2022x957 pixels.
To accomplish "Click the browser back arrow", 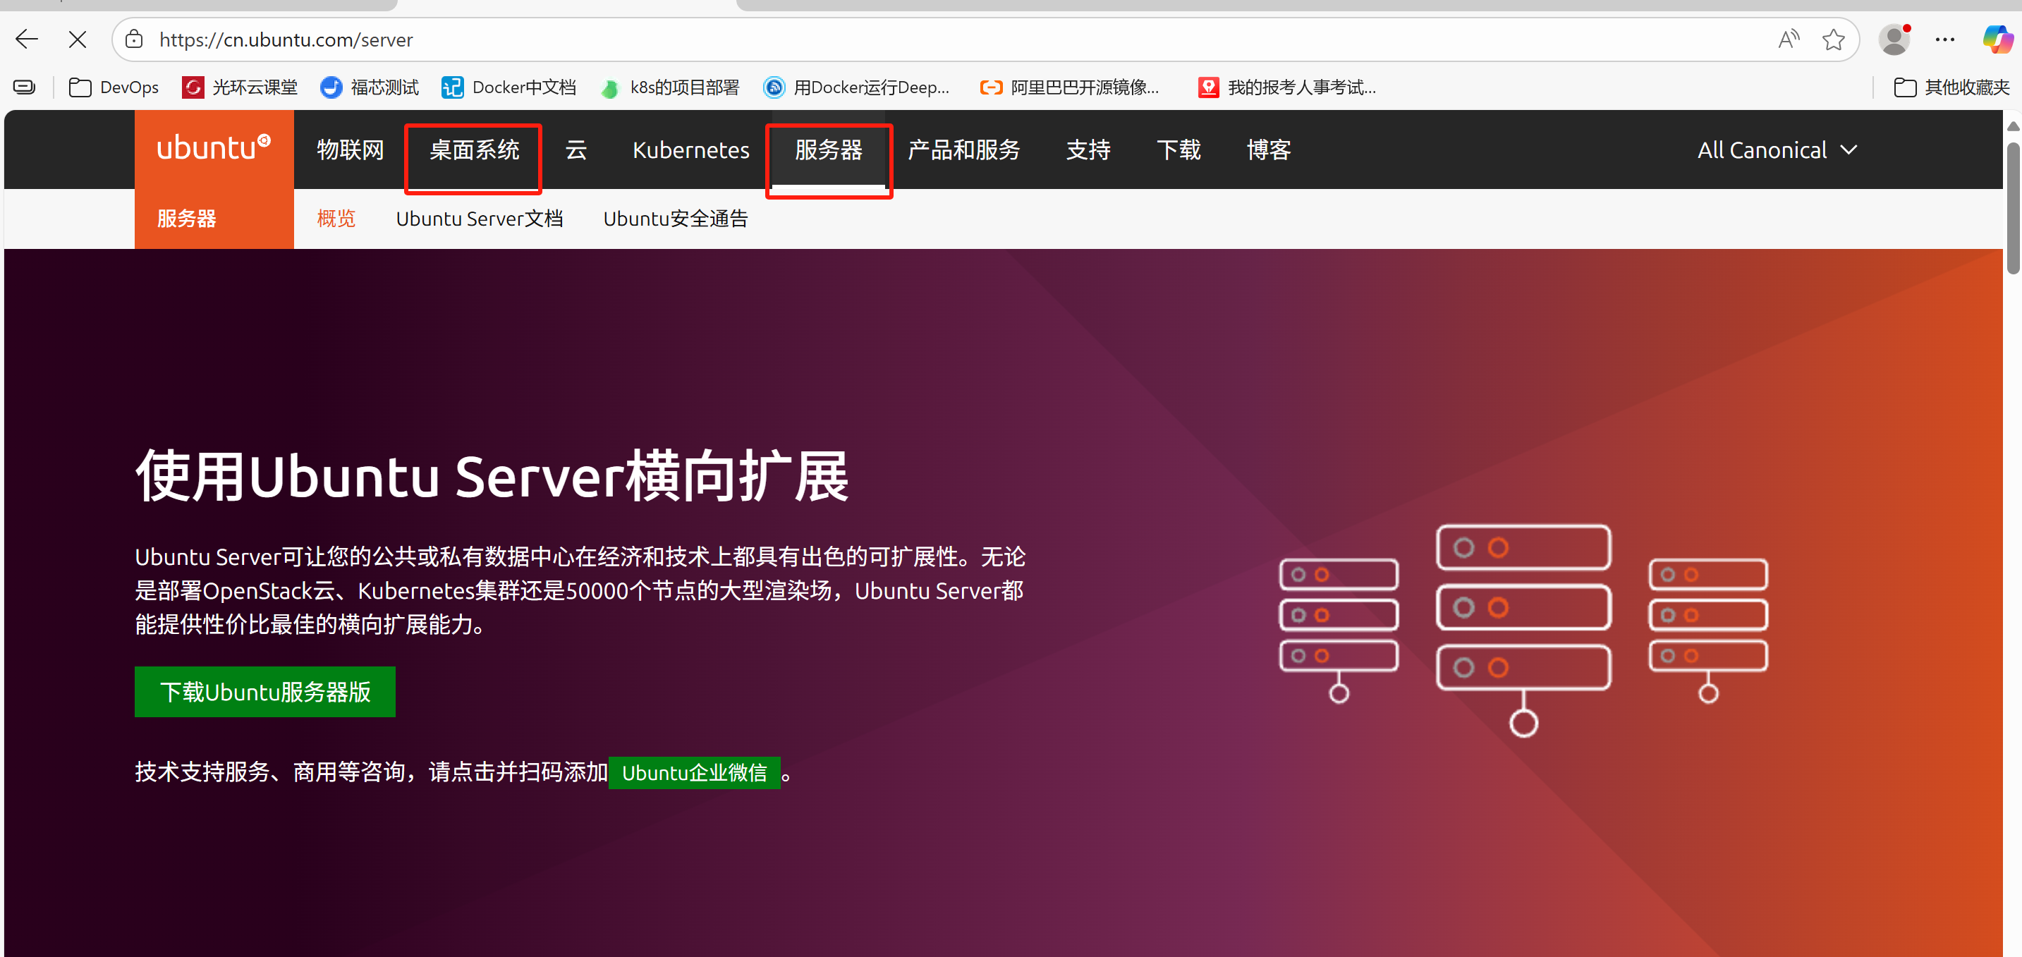I will coord(26,39).
